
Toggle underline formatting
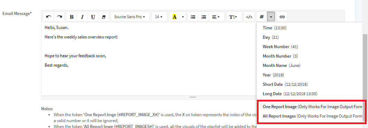(x=93, y=17)
